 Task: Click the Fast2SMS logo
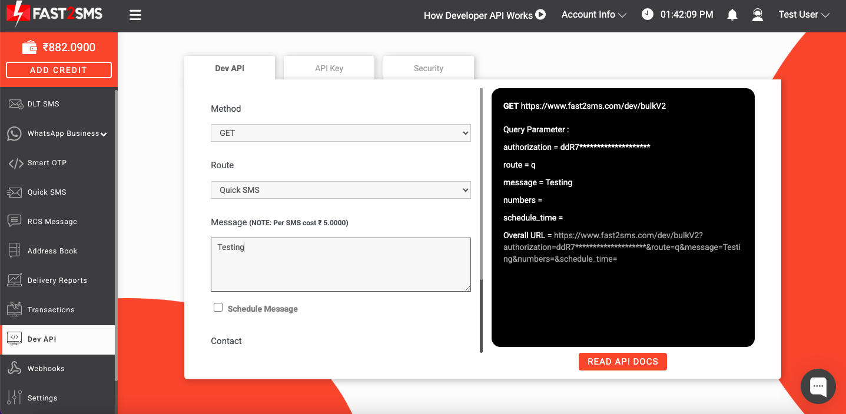click(54, 15)
